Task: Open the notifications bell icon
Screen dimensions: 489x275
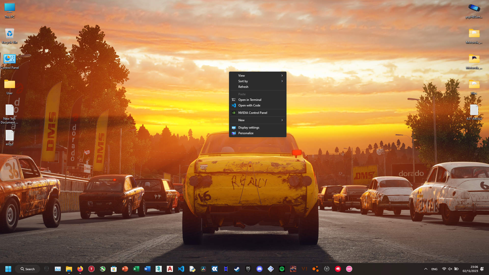Action: (x=482, y=269)
